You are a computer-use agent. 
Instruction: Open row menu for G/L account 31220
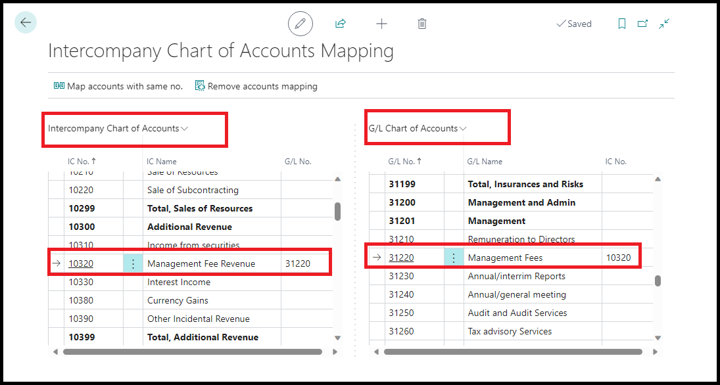point(454,258)
